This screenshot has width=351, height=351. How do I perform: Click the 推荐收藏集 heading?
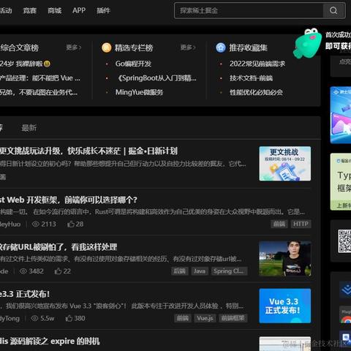249,48
